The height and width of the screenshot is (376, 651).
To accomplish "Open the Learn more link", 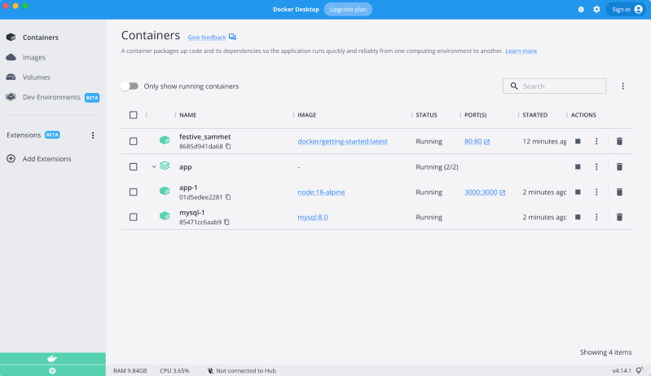I will [x=521, y=51].
